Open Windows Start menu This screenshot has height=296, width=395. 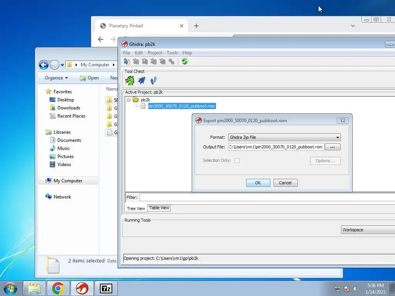tap(10, 288)
